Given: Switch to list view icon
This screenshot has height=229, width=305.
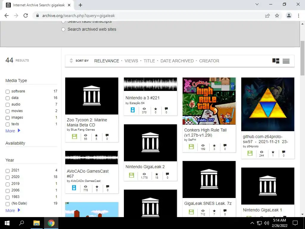Looking at the screenshot, I should (286, 61).
